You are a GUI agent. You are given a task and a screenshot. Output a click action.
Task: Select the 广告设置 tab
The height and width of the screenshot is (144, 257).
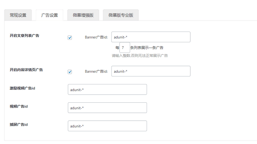50,15
